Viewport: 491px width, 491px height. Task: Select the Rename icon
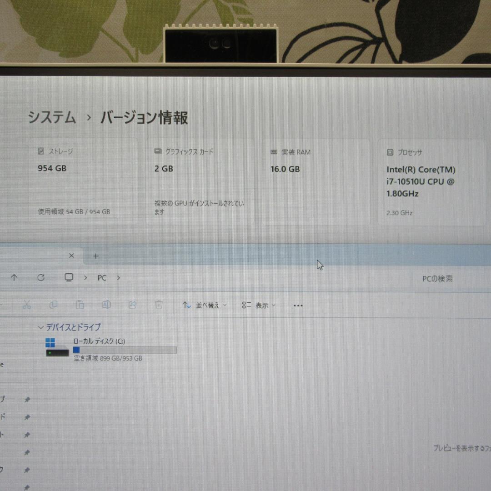click(x=106, y=305)
